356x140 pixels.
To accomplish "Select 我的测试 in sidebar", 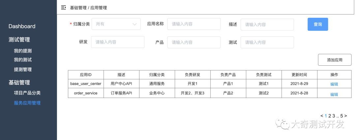I will (23, 60).
